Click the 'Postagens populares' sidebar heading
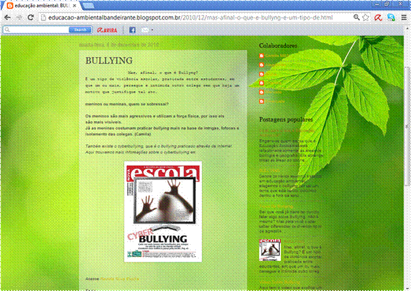 coord(286,120)
